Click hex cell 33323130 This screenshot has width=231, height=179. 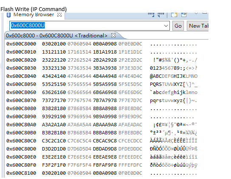point(54,68)
